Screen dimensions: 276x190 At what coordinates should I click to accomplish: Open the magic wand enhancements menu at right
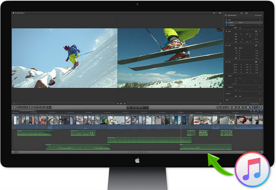pyautogui.click(x=219, y=107)
